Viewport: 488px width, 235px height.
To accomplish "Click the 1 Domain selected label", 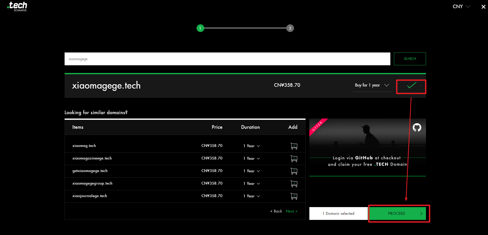I will coord(338,213).
